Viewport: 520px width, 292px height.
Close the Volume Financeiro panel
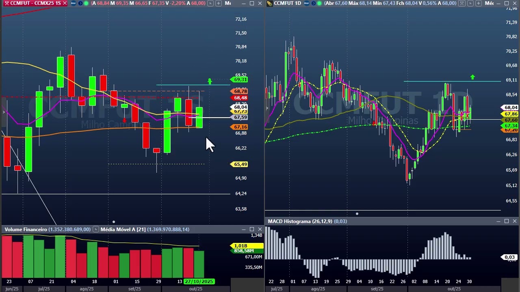click(x=260, y=230)
